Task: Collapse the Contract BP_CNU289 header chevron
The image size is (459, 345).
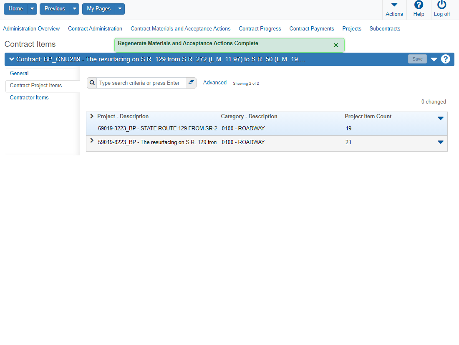Action: click(11, 59)
